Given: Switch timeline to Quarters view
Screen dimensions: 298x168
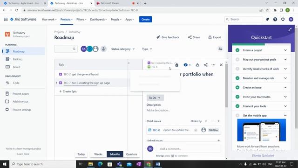Looking at the screenshot, I should [x=131, y=154].
